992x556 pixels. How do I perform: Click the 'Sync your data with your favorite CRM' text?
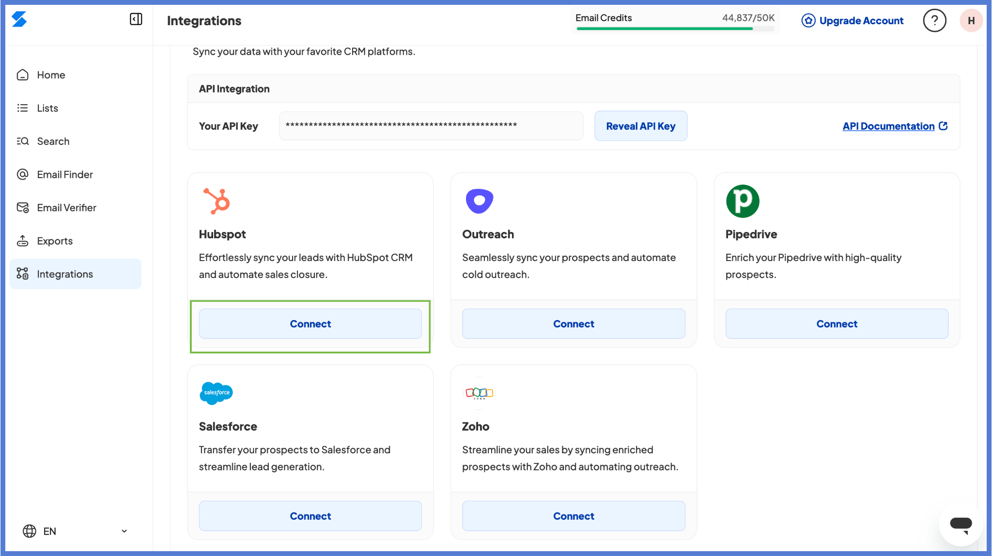(x=304, y=51)
